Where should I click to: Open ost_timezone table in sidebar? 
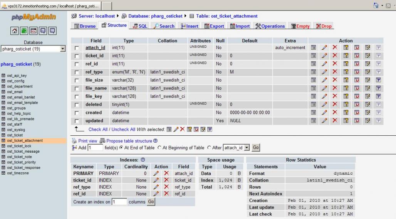point(18,173)
